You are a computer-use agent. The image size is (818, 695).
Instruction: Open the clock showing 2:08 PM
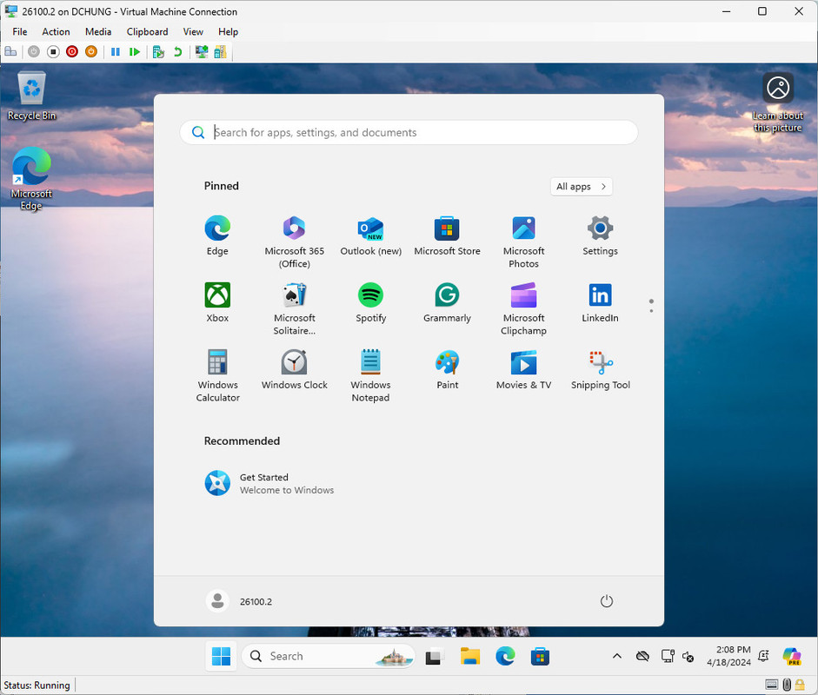[728, 656]
